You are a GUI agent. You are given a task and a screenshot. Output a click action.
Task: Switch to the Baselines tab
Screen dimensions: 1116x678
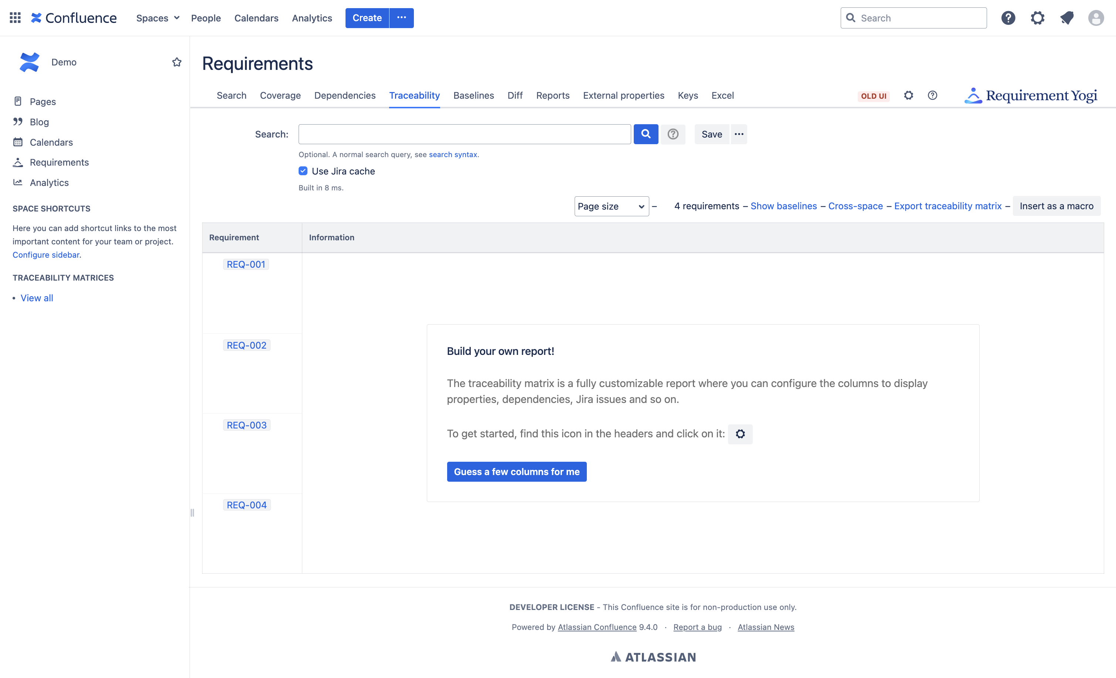(473, 96)
